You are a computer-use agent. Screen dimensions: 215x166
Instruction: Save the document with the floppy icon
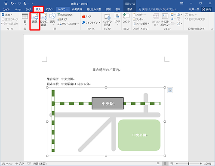click(x=6, y=3)
